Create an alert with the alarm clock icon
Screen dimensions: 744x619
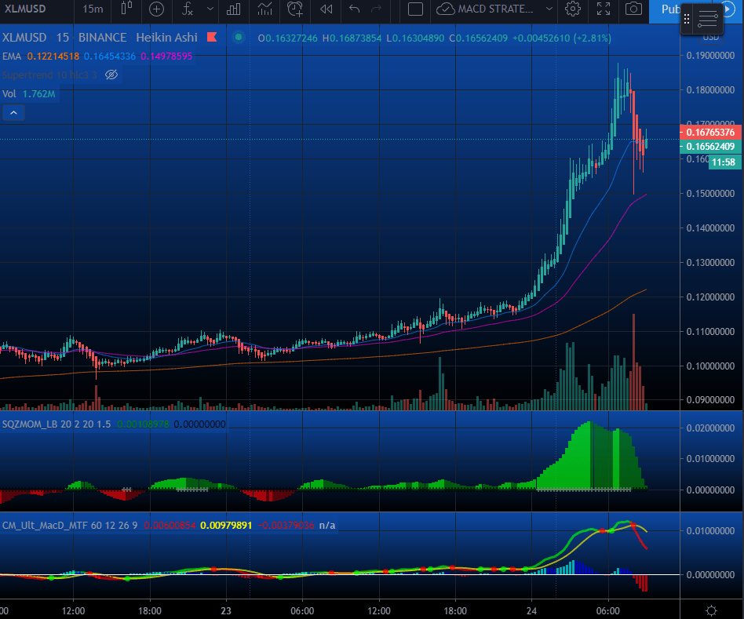295,9
